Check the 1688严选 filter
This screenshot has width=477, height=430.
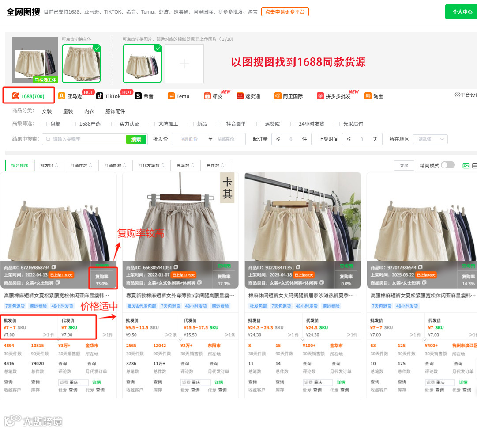click(73, 124)
